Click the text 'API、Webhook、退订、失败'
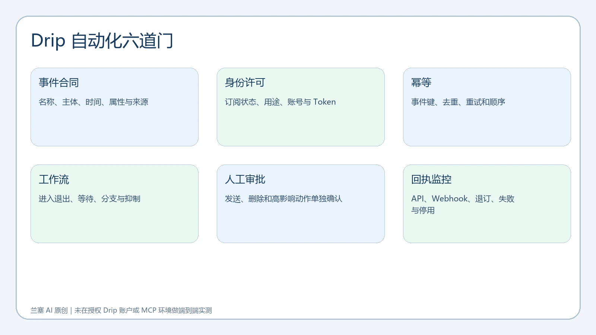596x335 pixels. tap(463, 199)
